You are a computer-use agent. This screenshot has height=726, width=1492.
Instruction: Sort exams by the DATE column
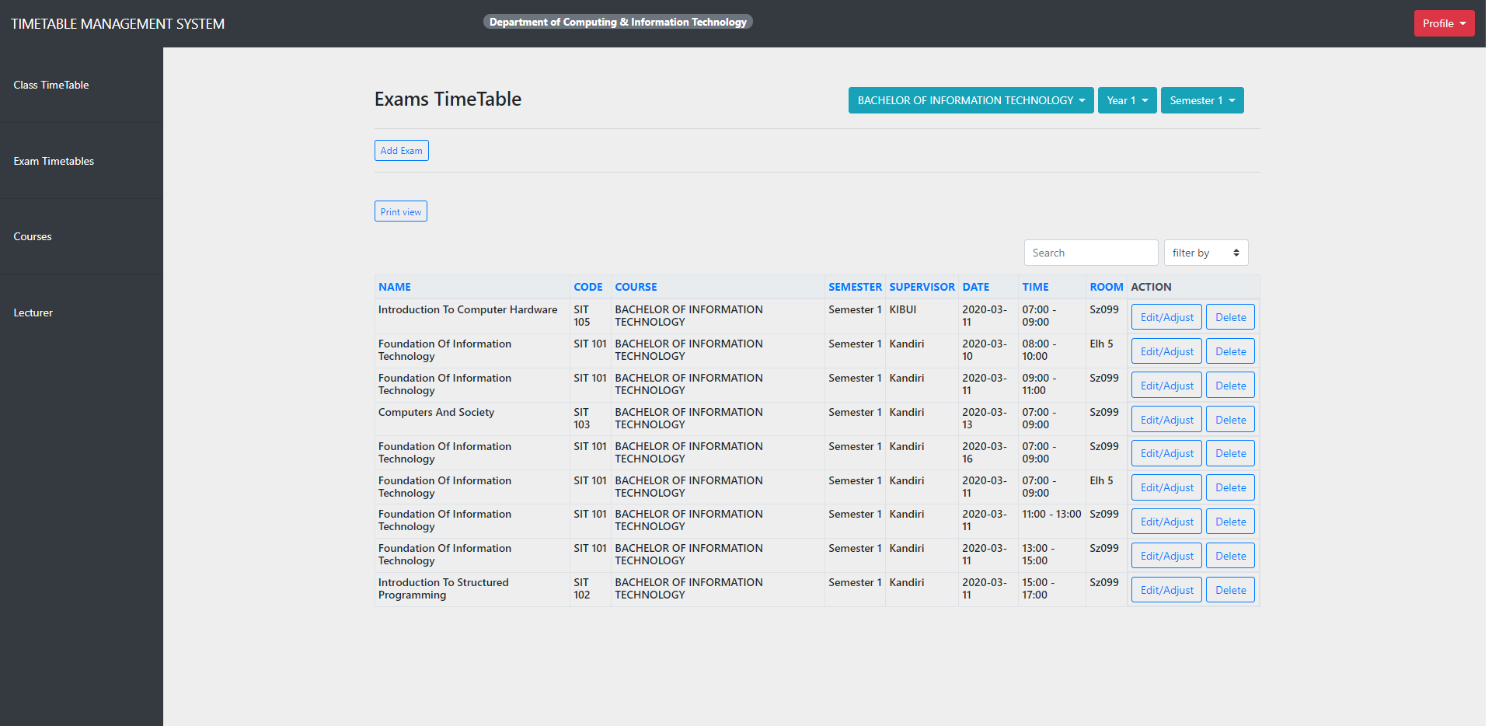tap(975, 287)
